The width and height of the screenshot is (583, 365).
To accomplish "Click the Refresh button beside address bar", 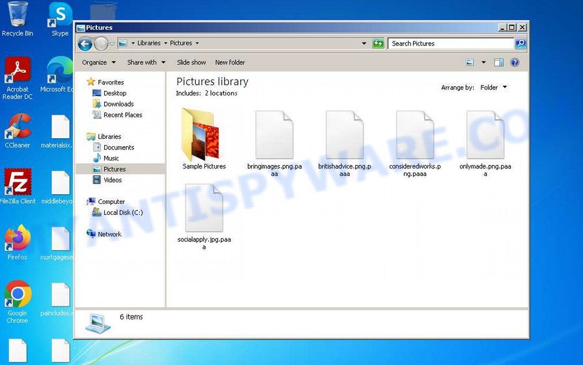I will click(x=378, y=44).
